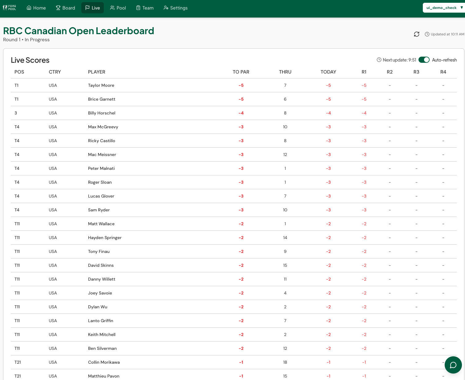
Task: Select player David Skinns
Action: click(x=101, y=265)
